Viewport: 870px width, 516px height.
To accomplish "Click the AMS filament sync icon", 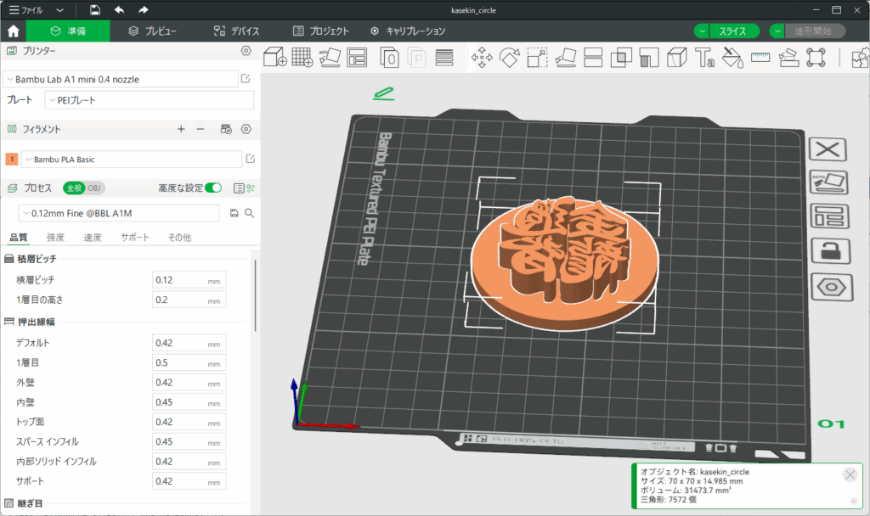I will pos(226,129).
